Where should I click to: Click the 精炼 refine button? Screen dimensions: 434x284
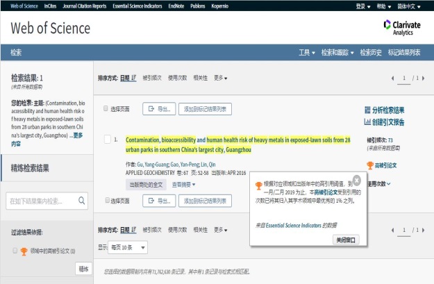tap(83, 269)
